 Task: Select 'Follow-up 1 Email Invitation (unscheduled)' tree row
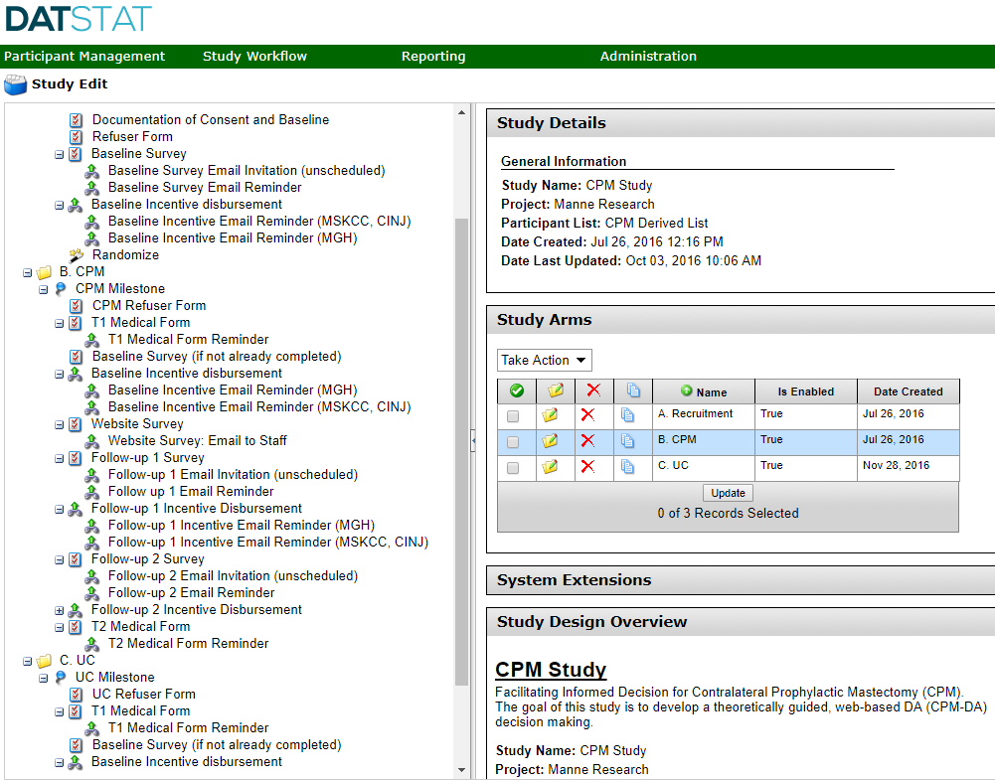233,475
